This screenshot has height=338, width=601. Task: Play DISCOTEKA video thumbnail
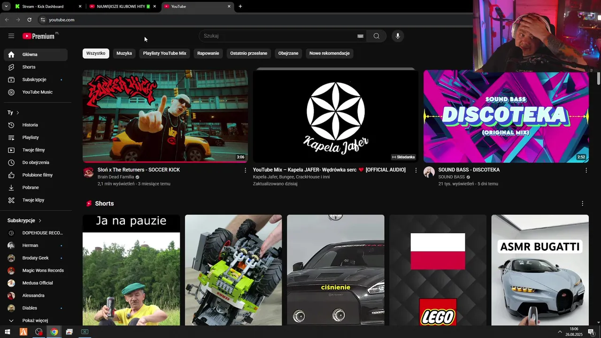(506, 116)
